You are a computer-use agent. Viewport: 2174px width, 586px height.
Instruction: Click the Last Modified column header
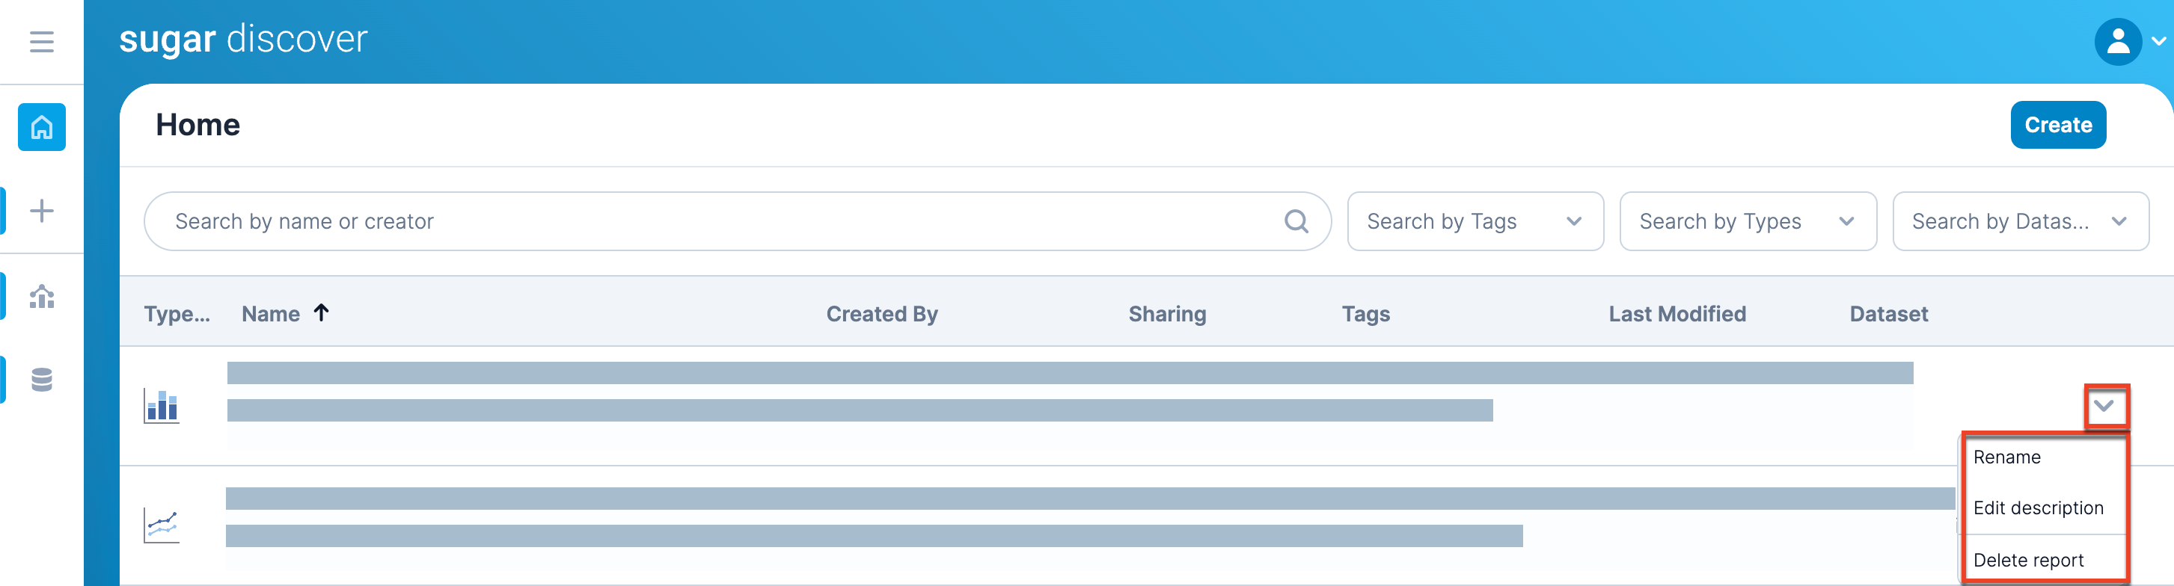(x=1676, y=315)
